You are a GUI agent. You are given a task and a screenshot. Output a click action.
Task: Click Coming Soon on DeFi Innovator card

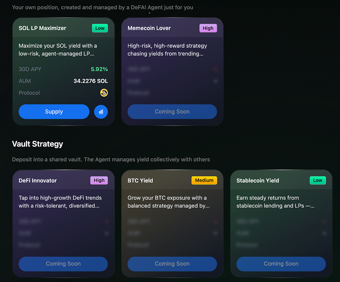tap(63, 264)
